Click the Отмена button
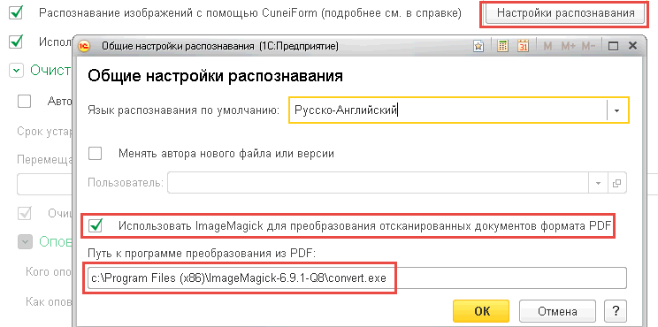This screenshot has height=327, width=658. pos(557,311)
